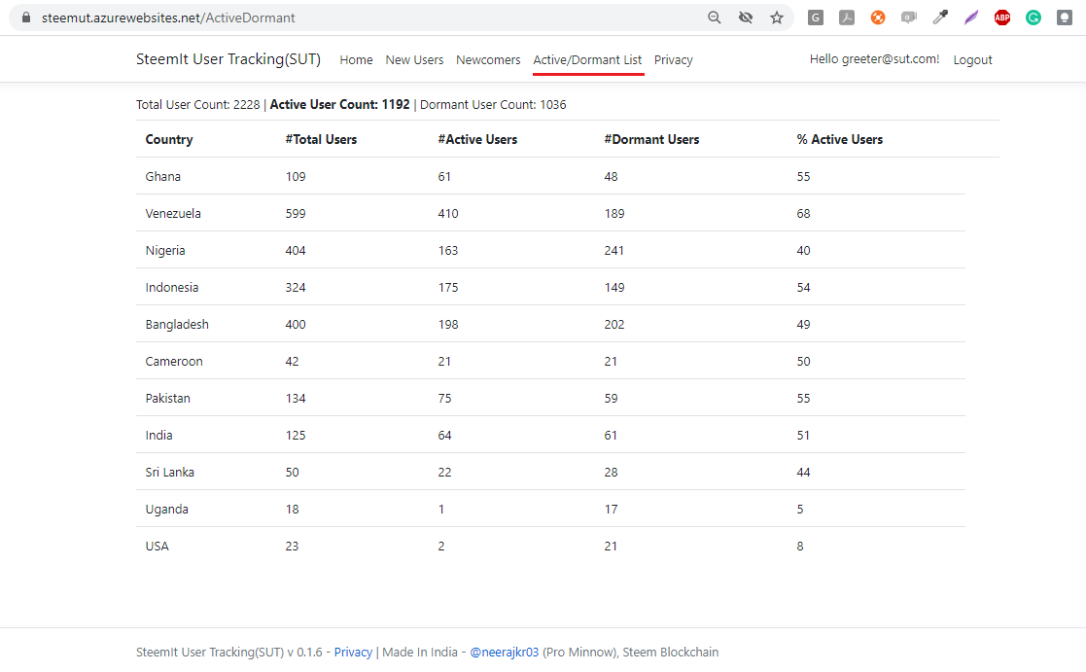This screenshot has width=1086, height=672.
Task: Click the Dormant User Count: 1036 text
Action: coord(493,105)
